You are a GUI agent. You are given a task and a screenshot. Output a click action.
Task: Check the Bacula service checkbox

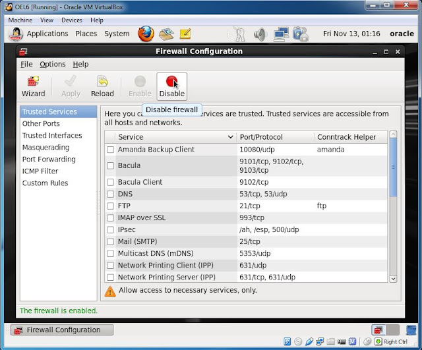[x=110, y=165]
